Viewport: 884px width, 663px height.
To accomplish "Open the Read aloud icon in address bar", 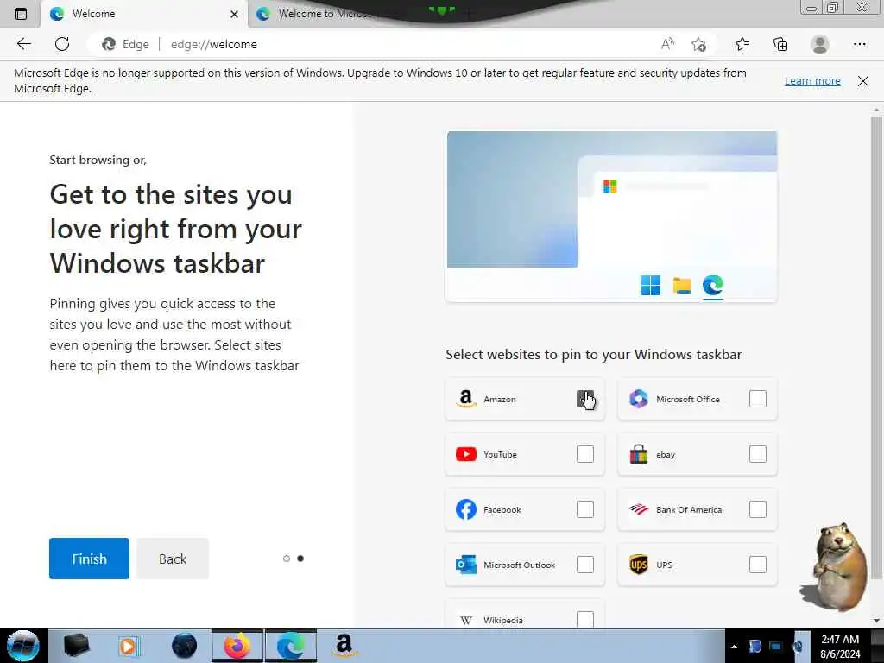I will point(667,44).
